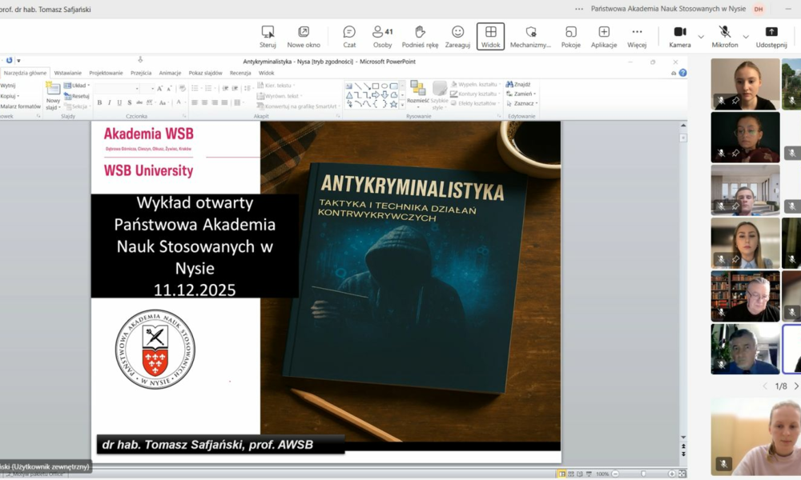Toggle underline text formatting
The image size is (801, 480).
(x=119, y=102)
